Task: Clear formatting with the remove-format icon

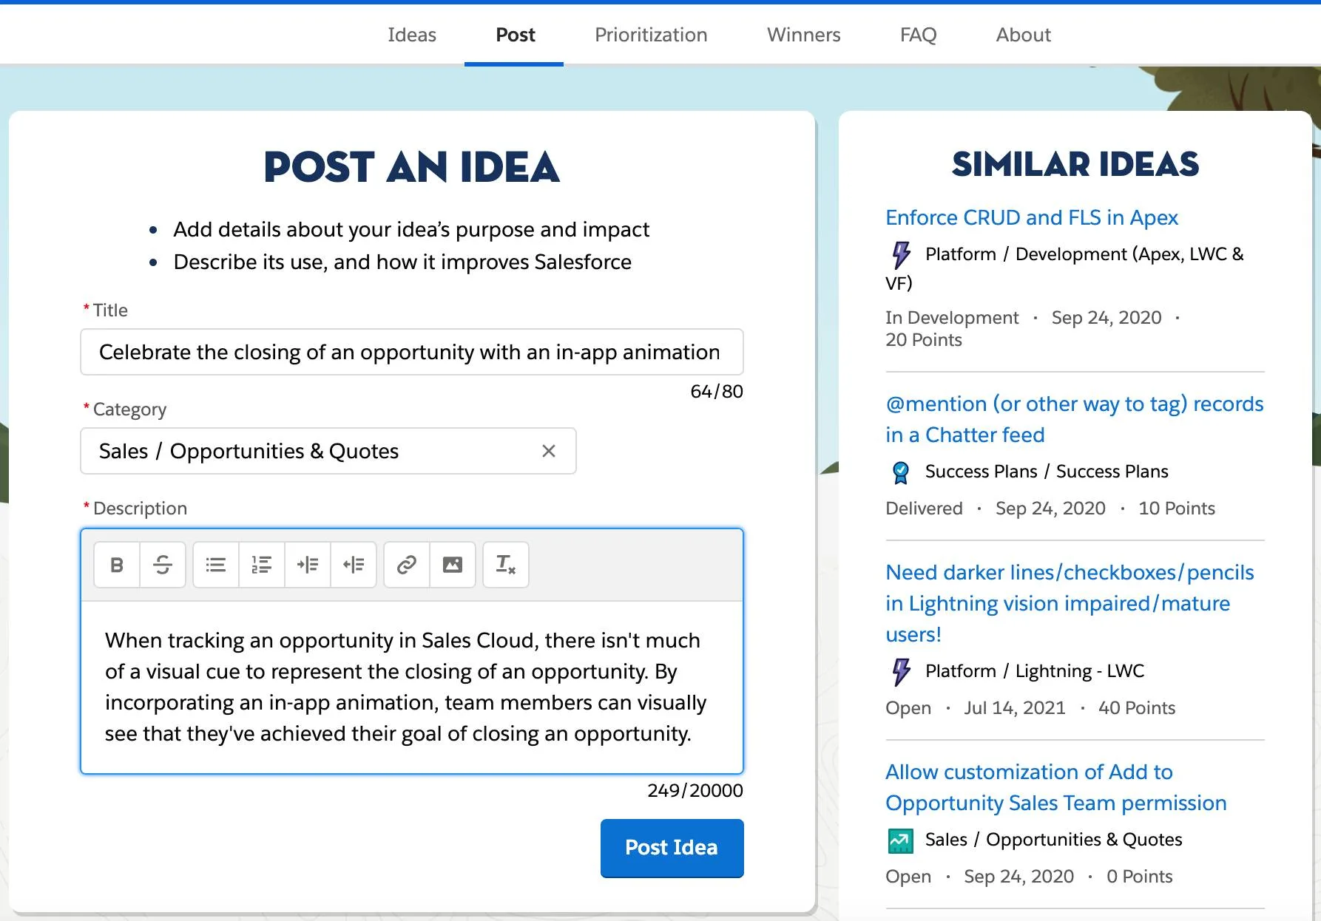Action: pyautogui.click(x=506, y=565)
